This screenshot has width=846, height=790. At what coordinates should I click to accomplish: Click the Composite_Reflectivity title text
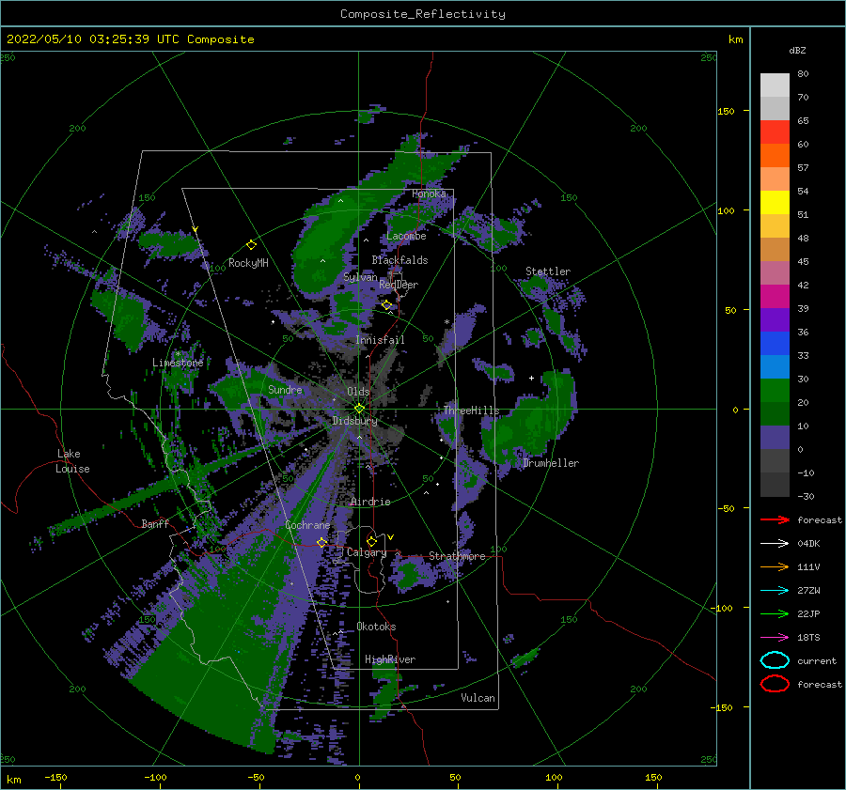click(423, 14)
